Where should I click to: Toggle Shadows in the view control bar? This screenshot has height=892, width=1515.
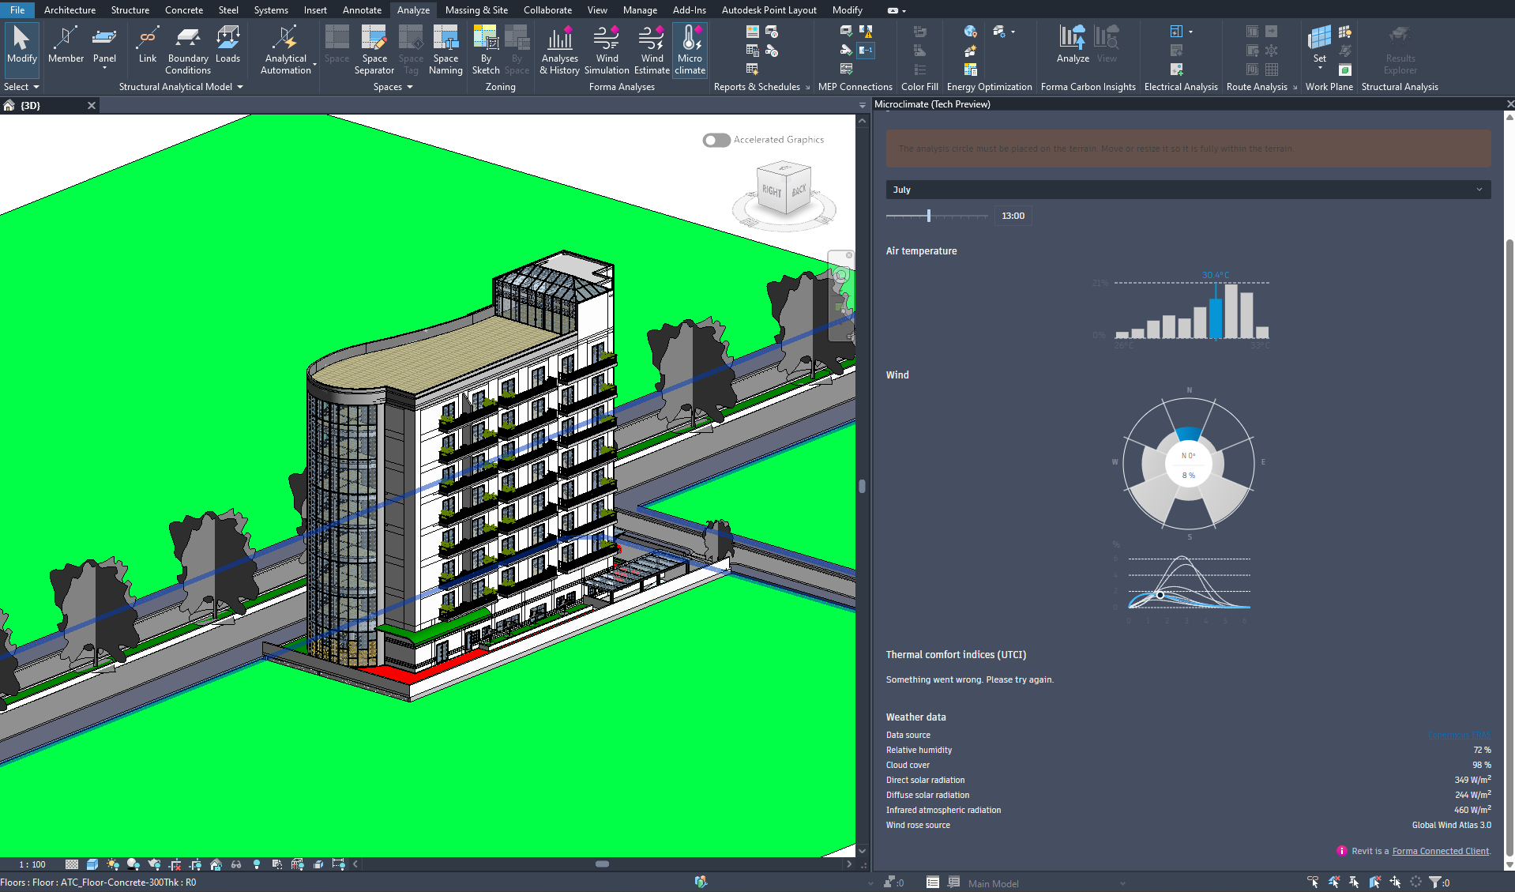tap(133, 864)
